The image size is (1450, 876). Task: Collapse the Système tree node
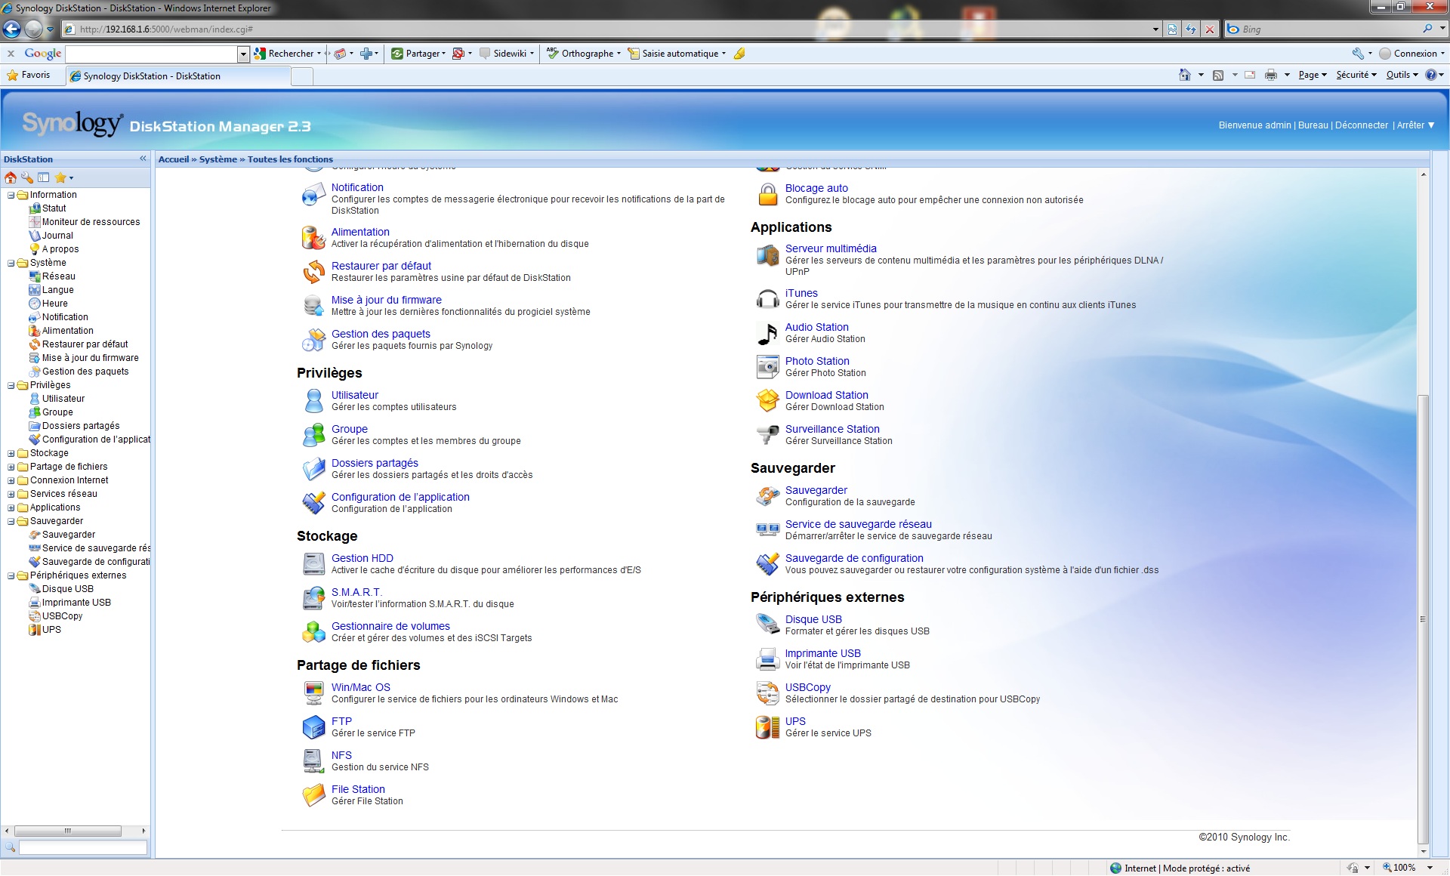11,263
